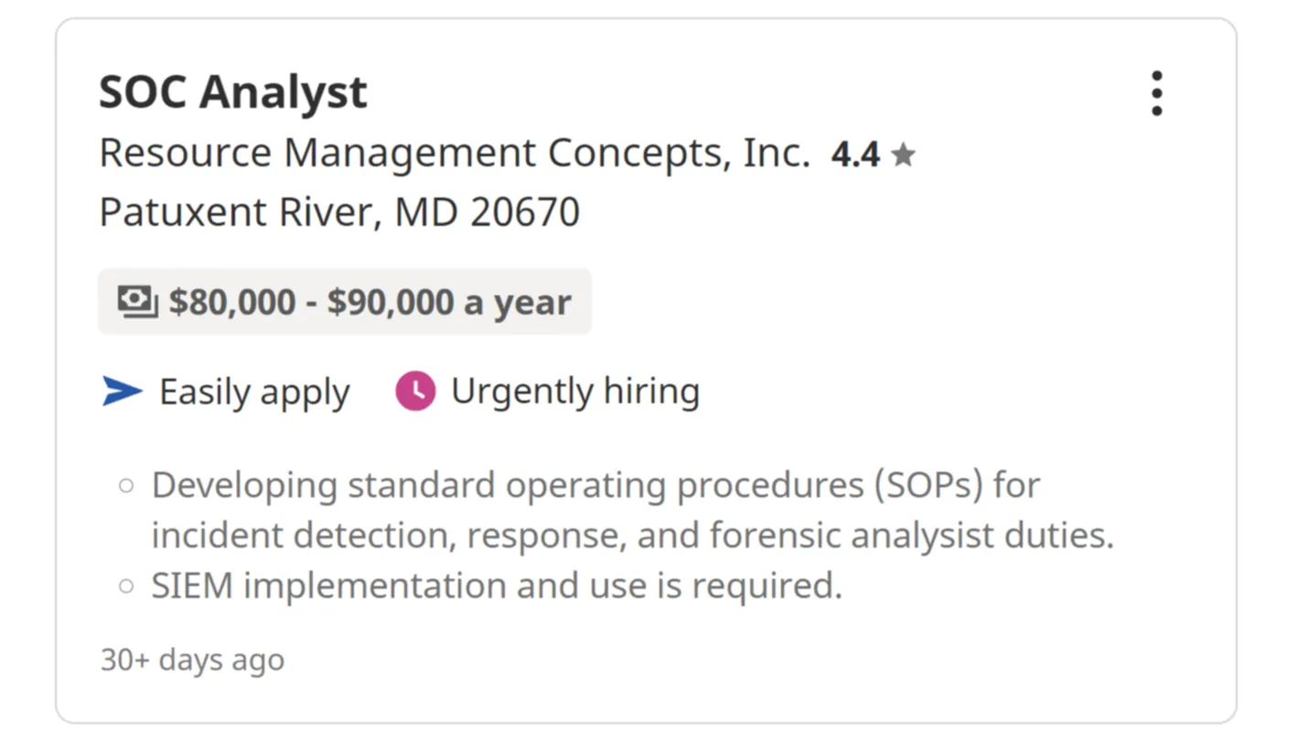The height and width of the screenshot is (747, 1298).
Task: Click the cash icon in the salary badge
Action: (x=137, y=302)
